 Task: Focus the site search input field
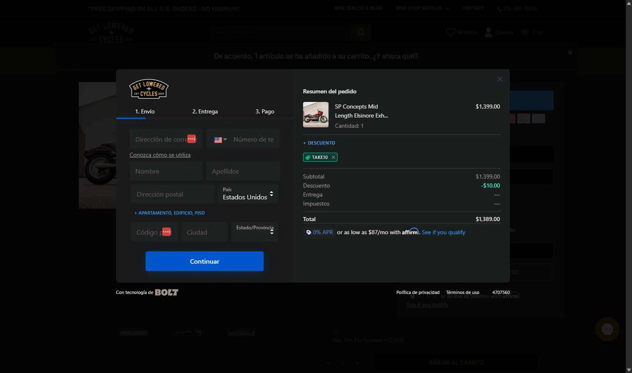[x=281, y=32]
